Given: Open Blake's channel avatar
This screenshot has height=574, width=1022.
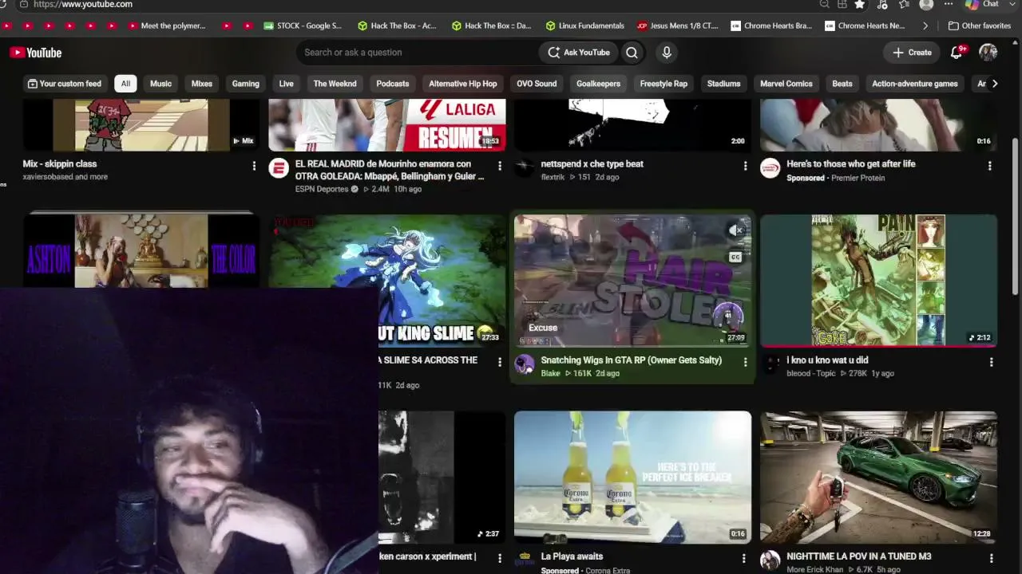Looking at the screenshot, I should tap(524, 364).
